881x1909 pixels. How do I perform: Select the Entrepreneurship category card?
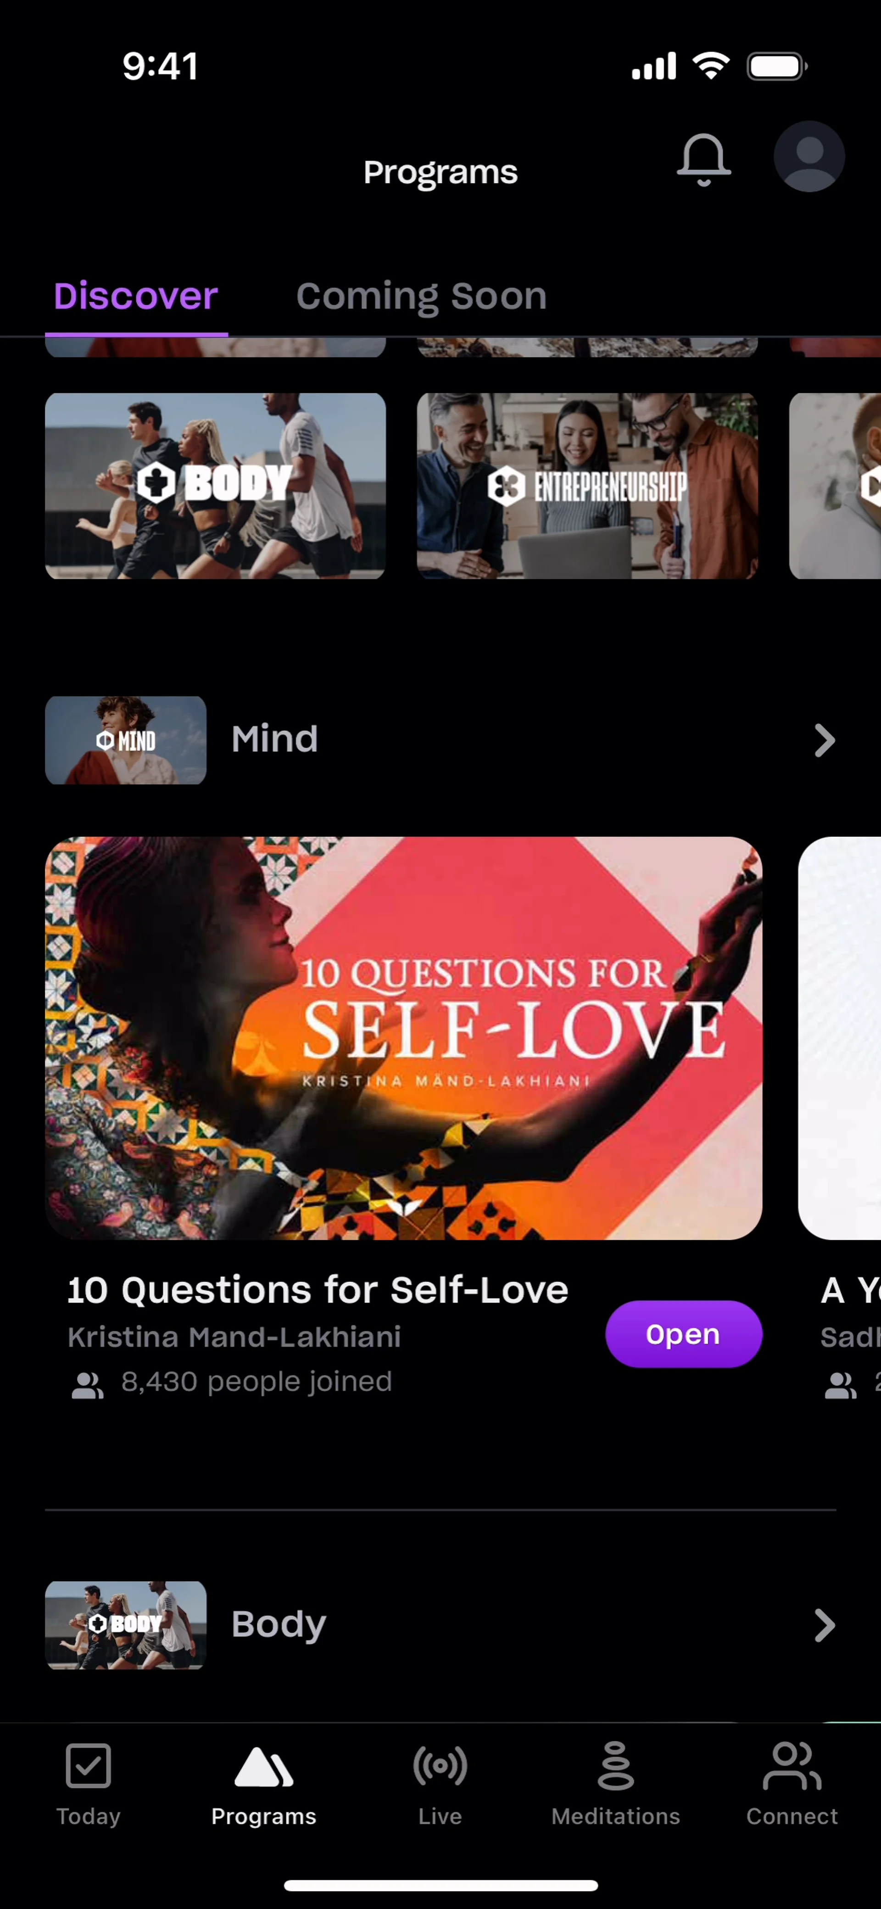587,486
